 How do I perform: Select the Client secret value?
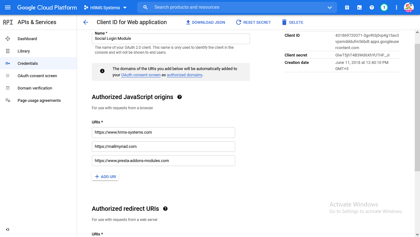[363, 55]
